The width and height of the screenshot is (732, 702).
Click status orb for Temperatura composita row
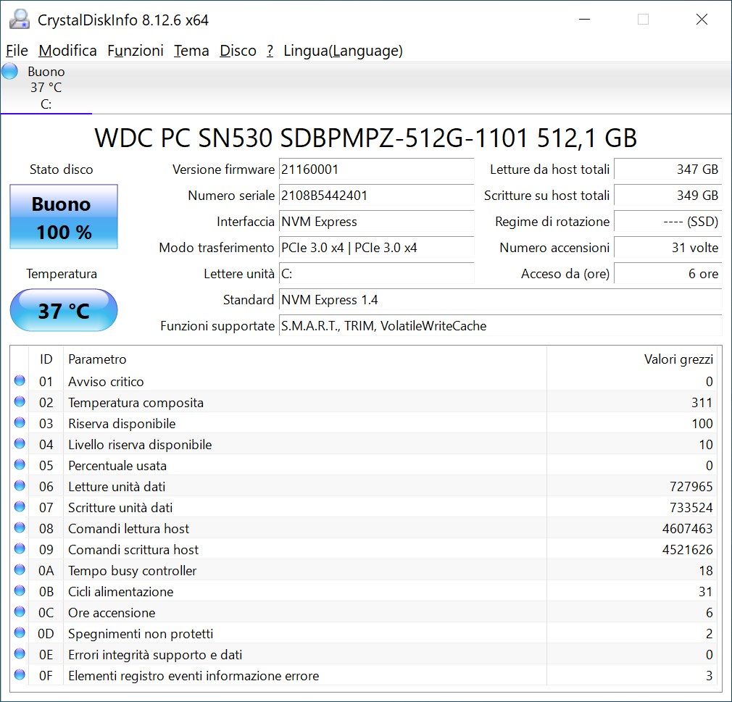click(x=20, y=401)
